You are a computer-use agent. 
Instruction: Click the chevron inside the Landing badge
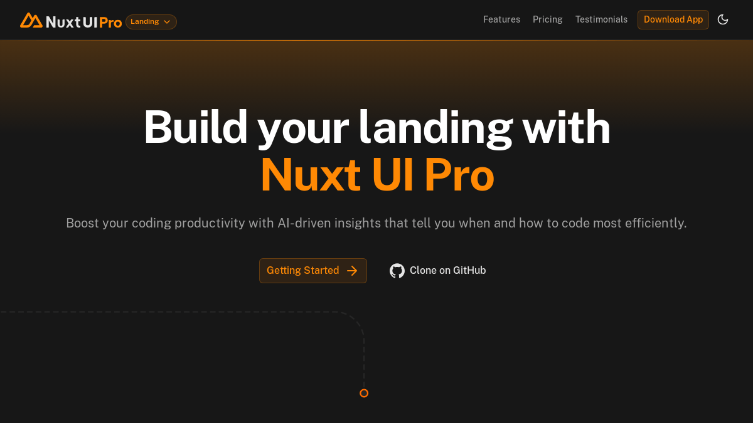(x=167, y=22)
